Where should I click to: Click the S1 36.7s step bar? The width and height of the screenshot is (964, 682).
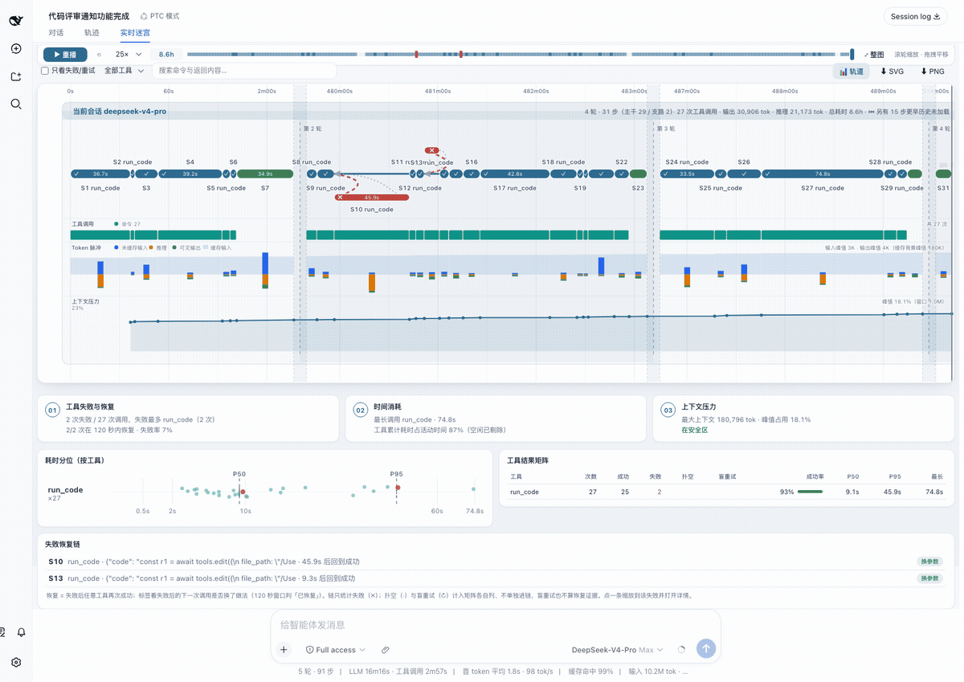(x=100, y=174)
